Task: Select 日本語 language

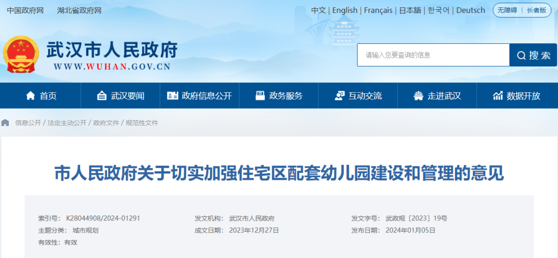Action: point(410,10)
